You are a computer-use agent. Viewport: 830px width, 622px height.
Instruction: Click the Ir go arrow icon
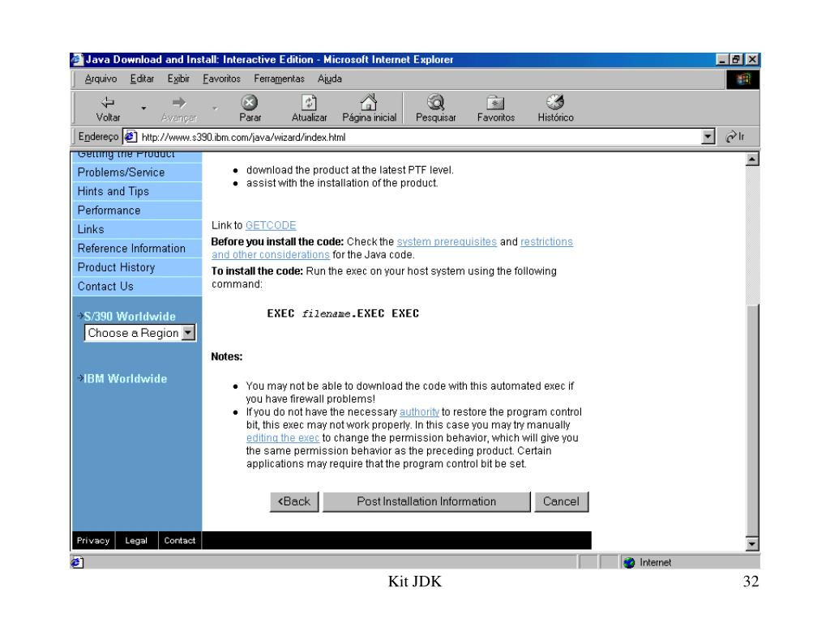(731, 137)
